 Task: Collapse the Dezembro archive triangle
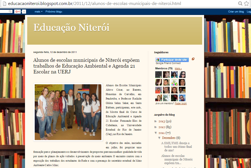pyautogui.click(x=159, y=138)
